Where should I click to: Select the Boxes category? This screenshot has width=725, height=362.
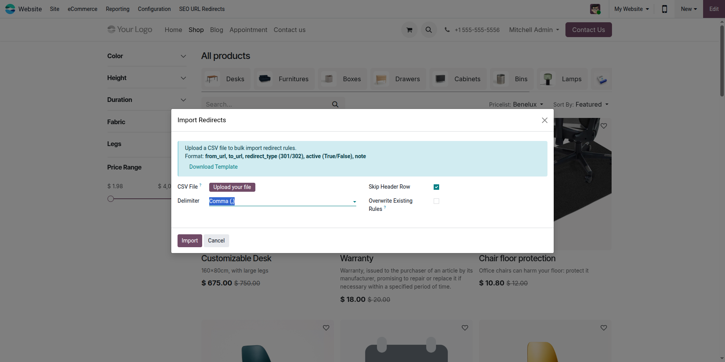coord(343,79)
